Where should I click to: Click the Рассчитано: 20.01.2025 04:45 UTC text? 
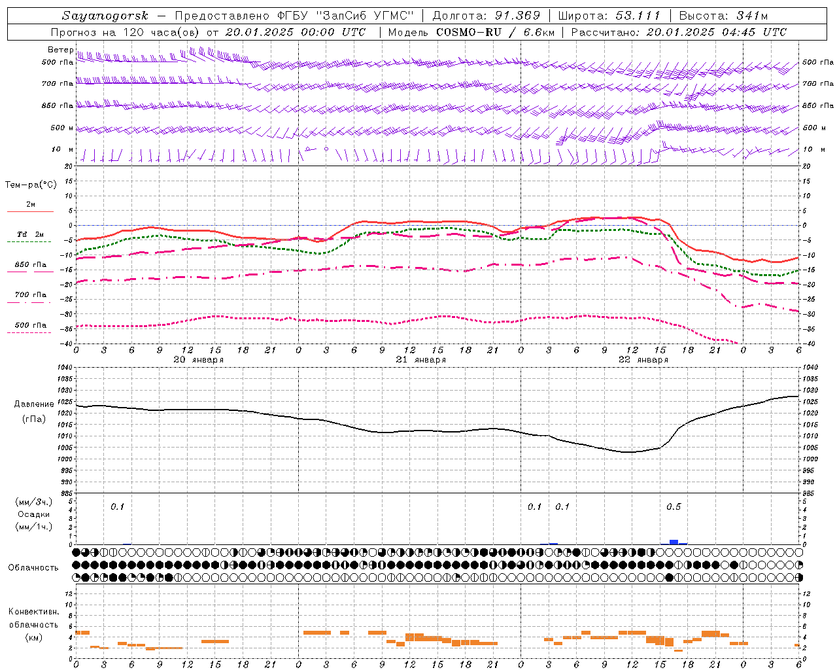pos(679,32)
